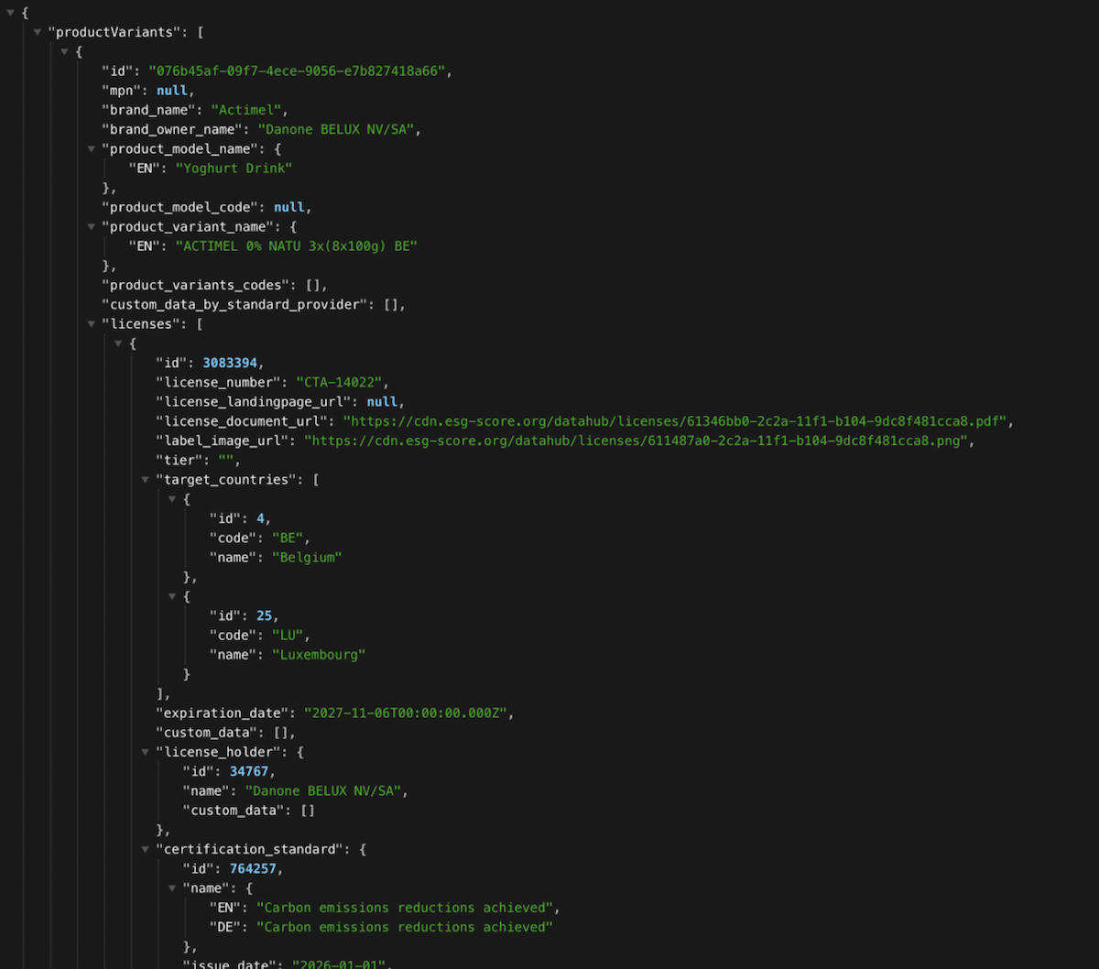Viewport: 1099px width, 969px height.
Task: Click the license_number value "CTA-14022"
Action: pos(342,383)
